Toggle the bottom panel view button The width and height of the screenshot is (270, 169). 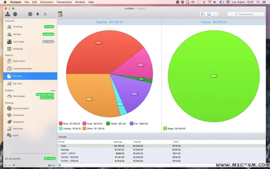[x=209, y=14]
